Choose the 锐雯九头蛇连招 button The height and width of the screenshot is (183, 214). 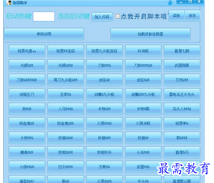coord(104,51)
